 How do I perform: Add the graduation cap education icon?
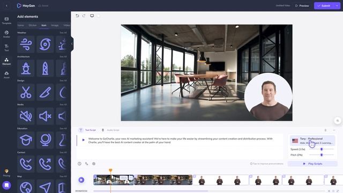coord(26,140)
